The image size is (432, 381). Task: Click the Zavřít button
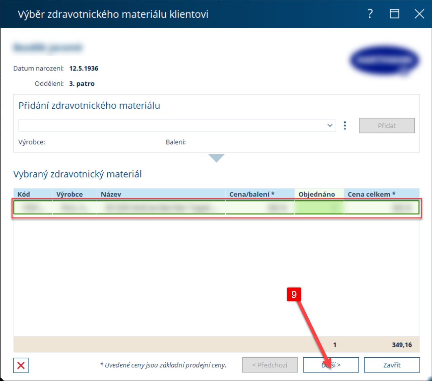coord(392,365)
